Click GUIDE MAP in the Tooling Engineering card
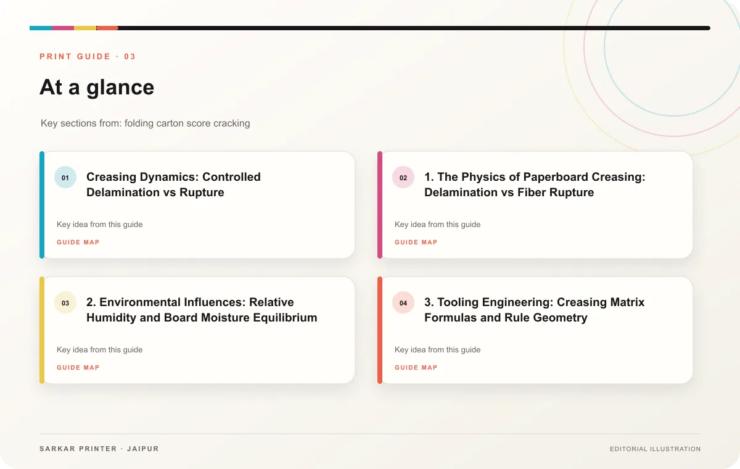This screenshot has height=469, width=740. point(416,368)
